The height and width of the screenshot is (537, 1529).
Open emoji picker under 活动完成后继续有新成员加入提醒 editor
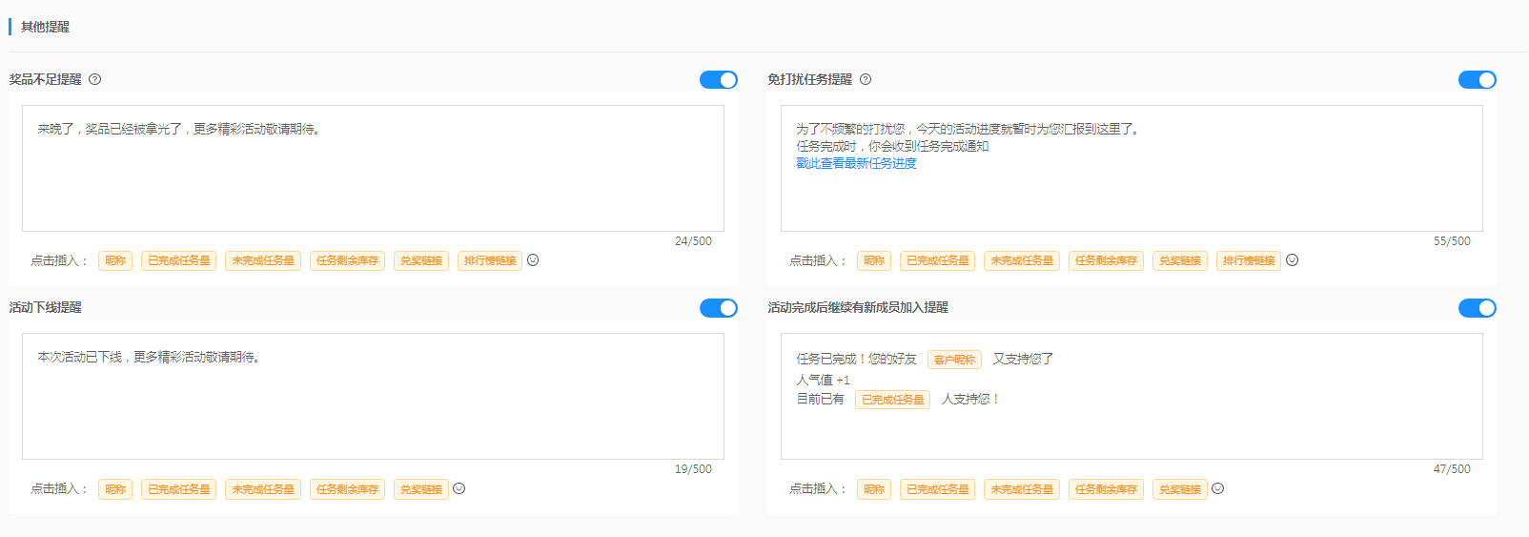tap(1217, 488)
